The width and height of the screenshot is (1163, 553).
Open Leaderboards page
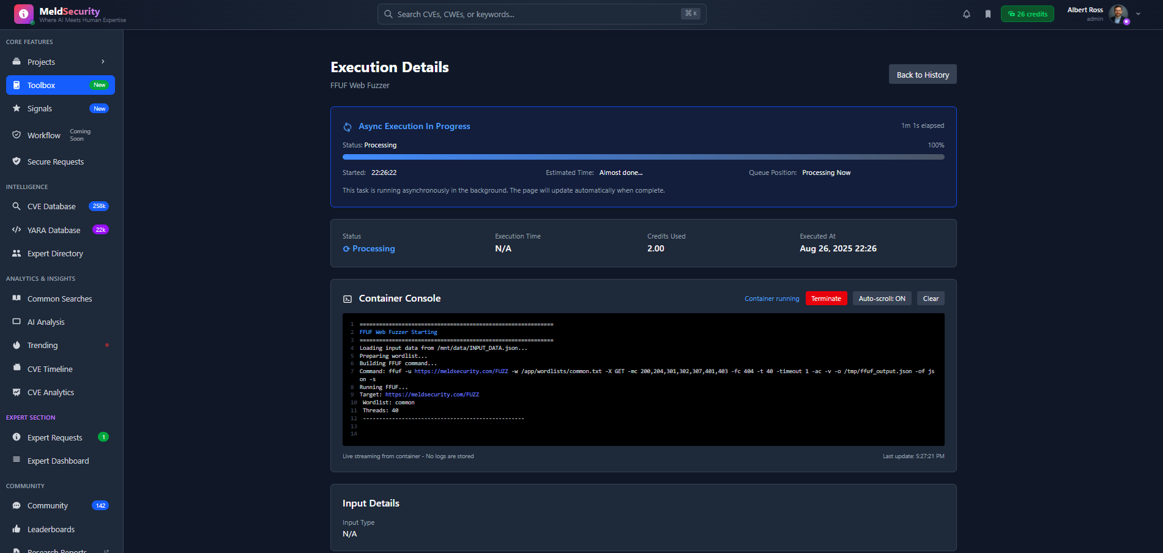click(x=61, y=529)
